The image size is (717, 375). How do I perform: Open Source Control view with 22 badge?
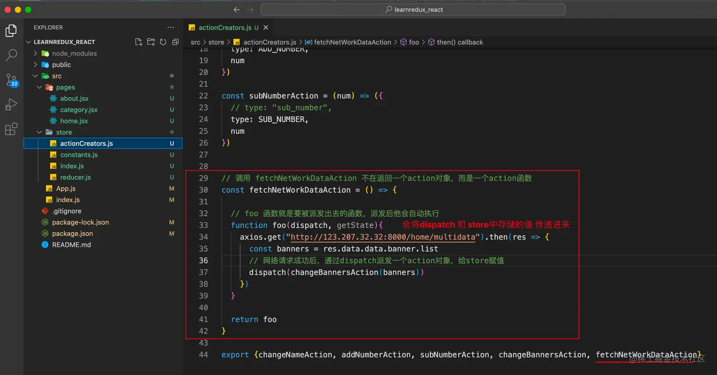click(x=11, y=80)
